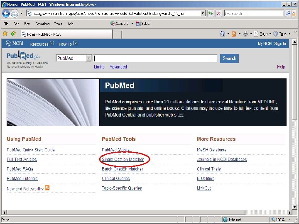The image size is (299, 224).
Task: Click the Add to Favorites star icon
Action: pyautogui.click(x=13, y=34)
